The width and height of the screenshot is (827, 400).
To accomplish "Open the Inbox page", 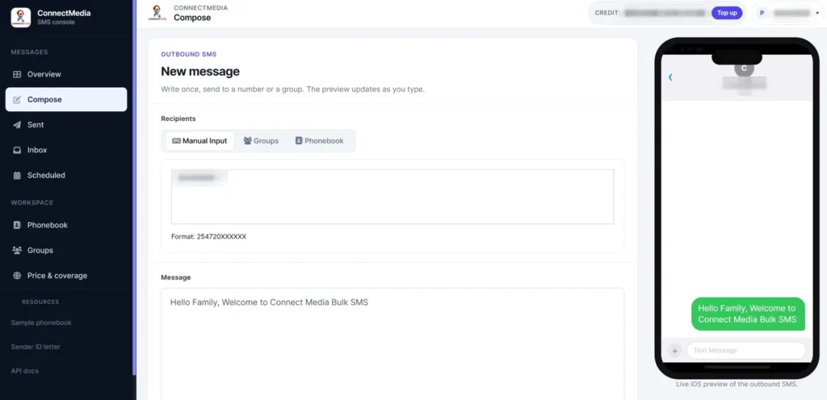I will coord(66,150).
